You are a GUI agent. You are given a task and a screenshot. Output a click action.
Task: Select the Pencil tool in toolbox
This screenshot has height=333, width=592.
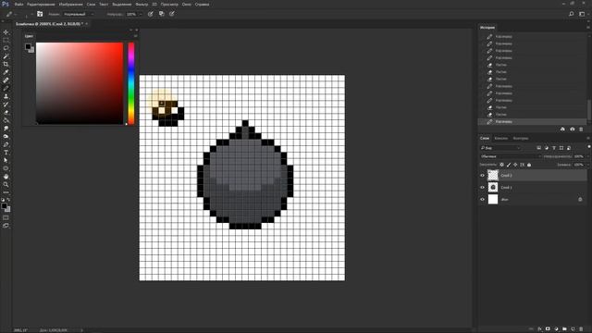[6, 89]
